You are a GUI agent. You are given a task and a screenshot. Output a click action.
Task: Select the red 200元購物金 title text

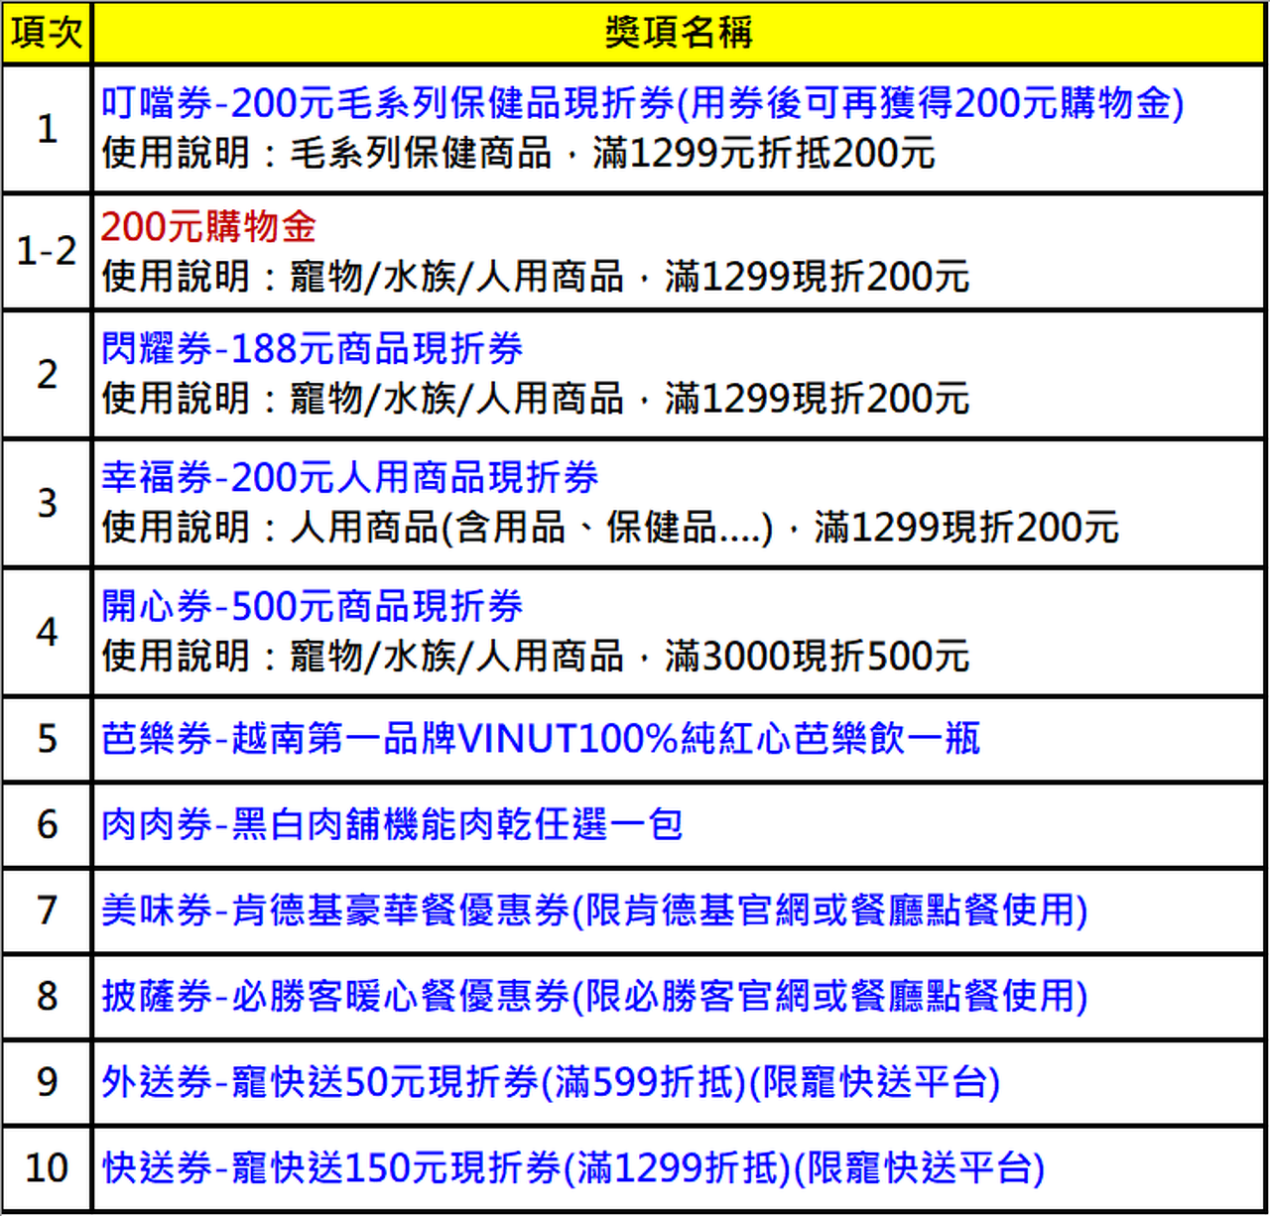[x=208, y=227]
